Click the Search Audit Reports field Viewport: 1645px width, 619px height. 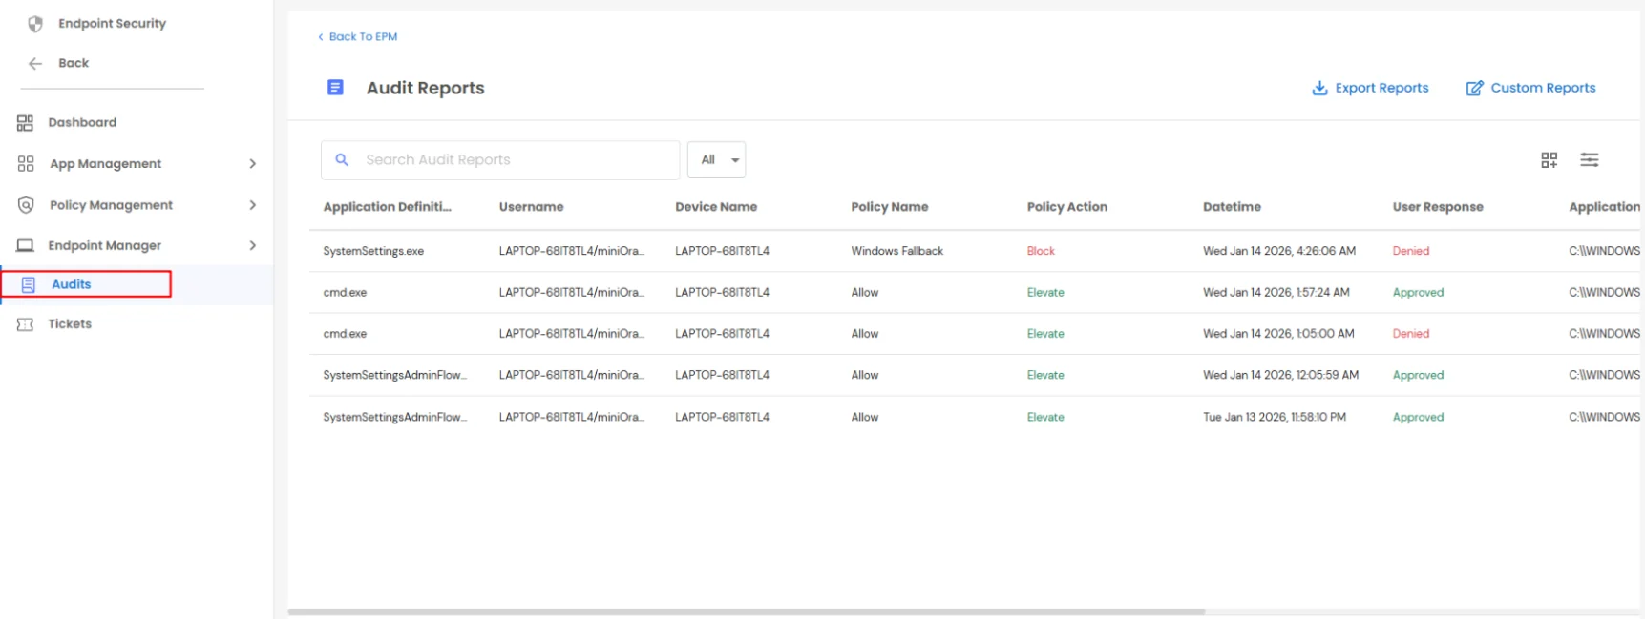500,160
